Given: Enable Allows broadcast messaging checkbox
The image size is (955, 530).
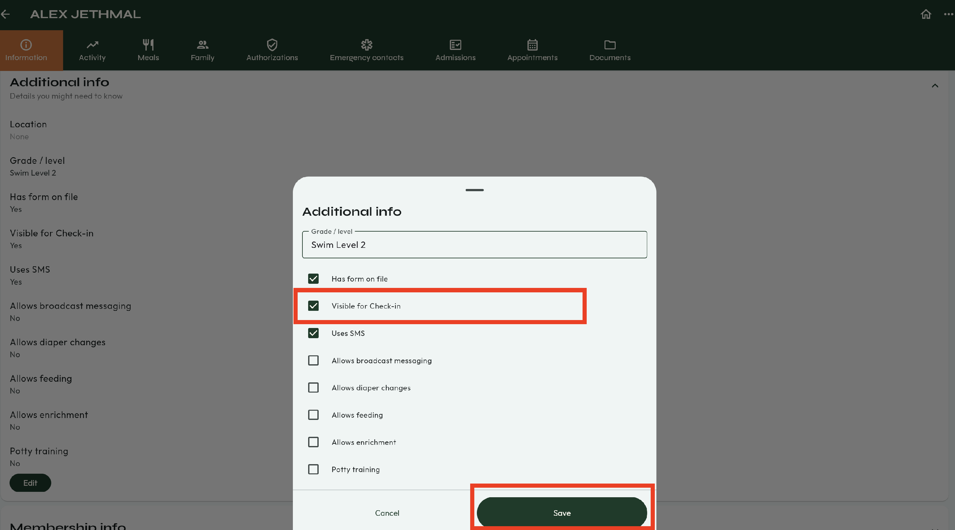Looking at the screenshot, I should coord(313,360).
